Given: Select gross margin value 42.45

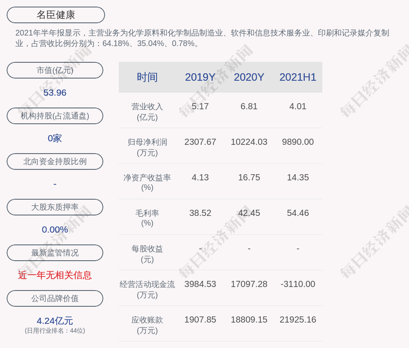Looking at the screenshot, I should coord(249,213).
